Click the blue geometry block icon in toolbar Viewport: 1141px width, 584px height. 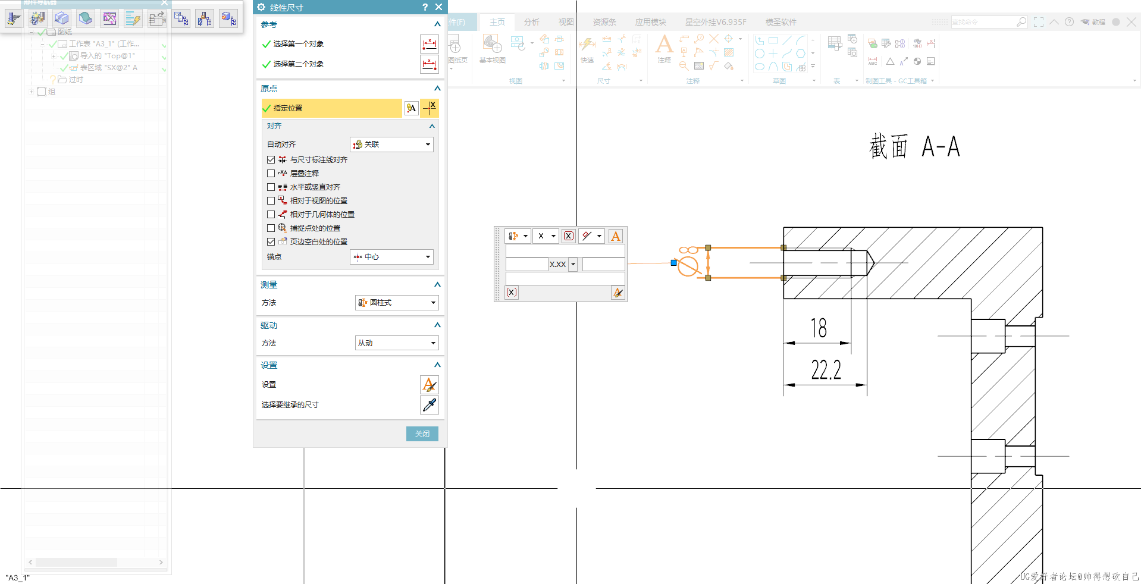click(61, 18)
